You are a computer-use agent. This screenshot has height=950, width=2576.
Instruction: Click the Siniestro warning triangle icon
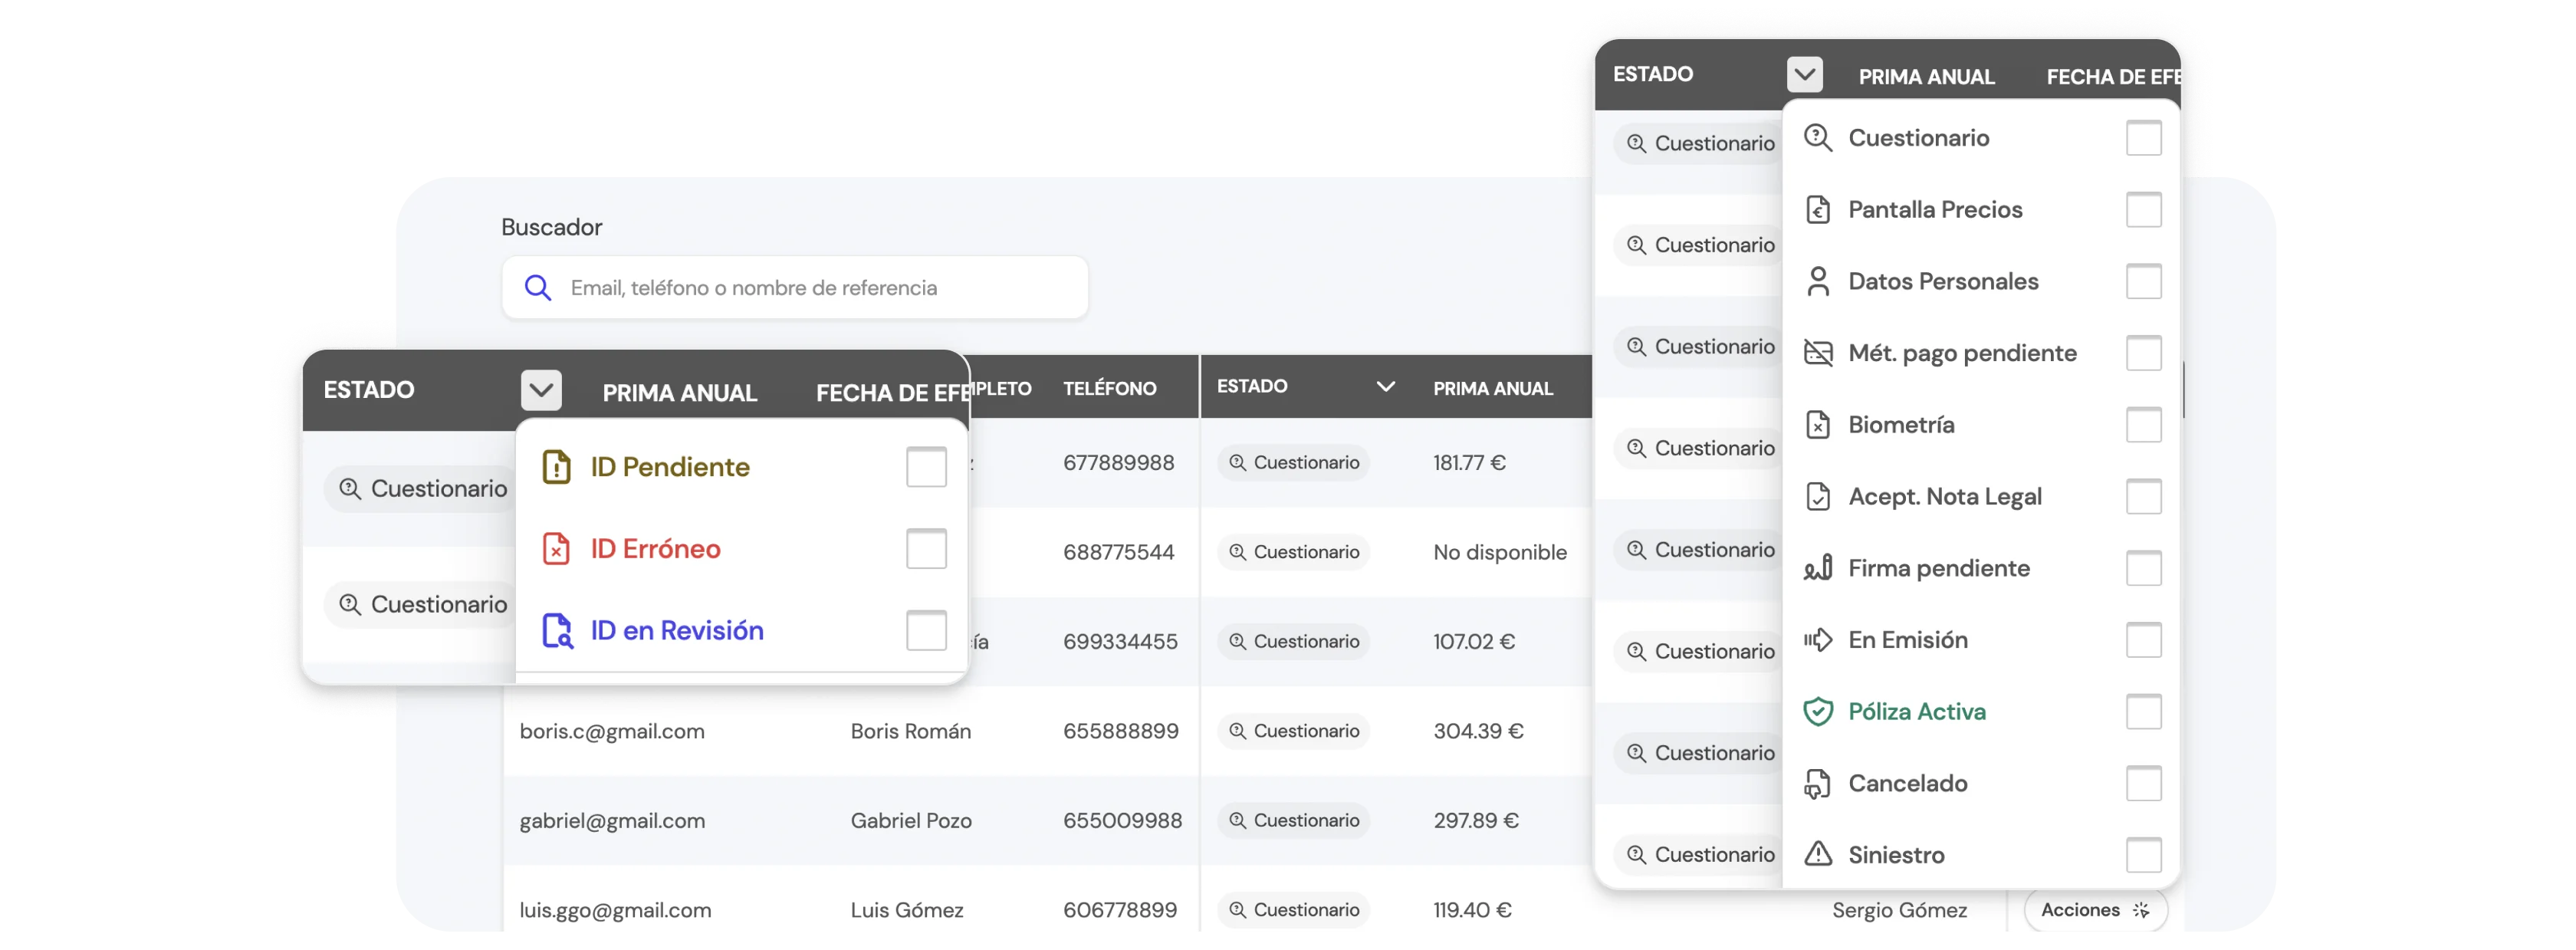tap(1817, 855)
